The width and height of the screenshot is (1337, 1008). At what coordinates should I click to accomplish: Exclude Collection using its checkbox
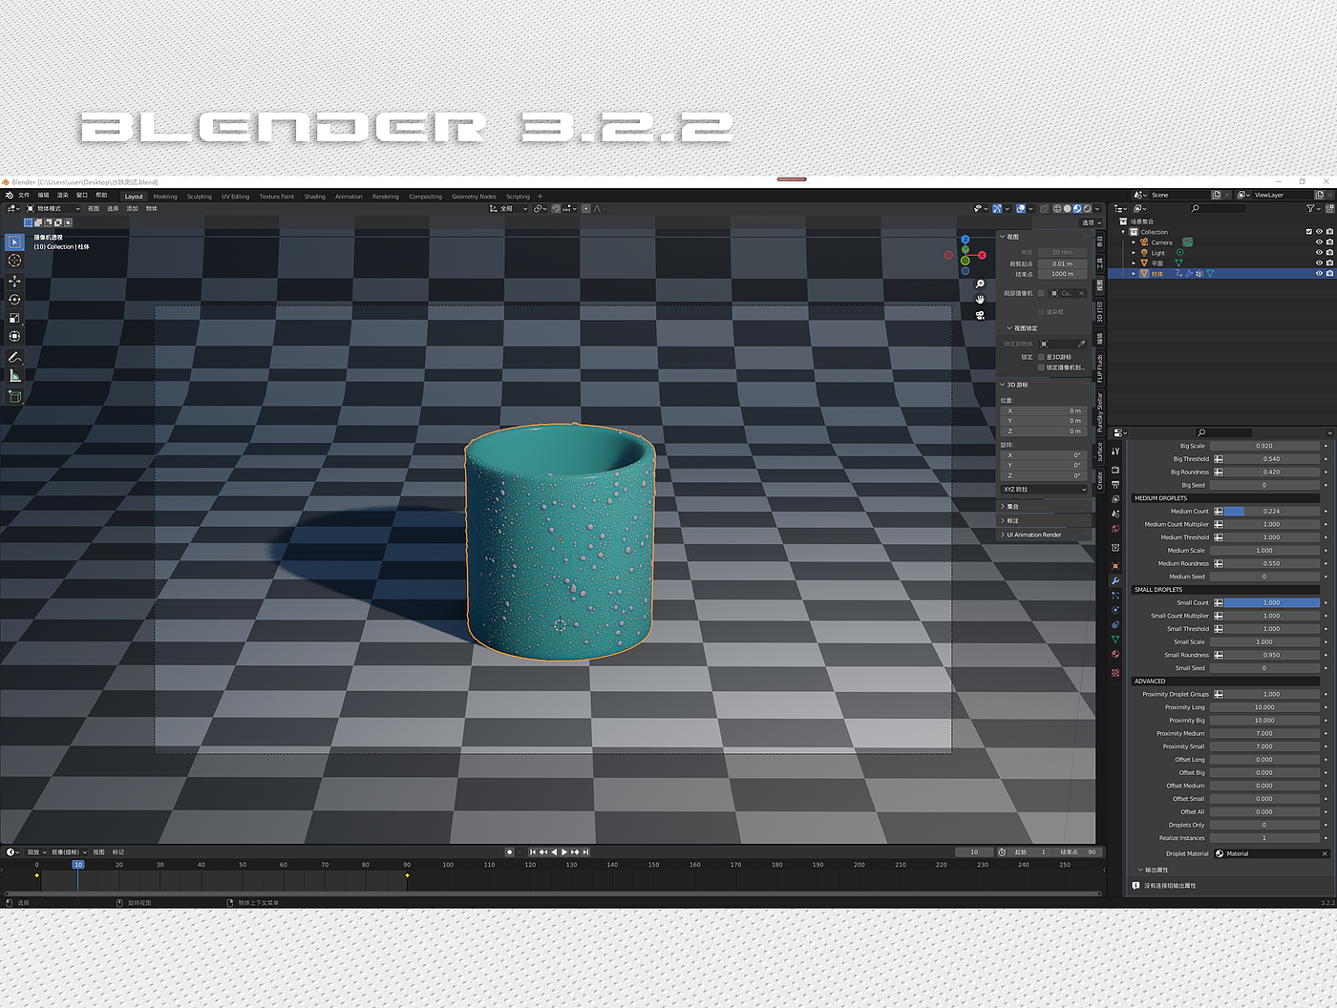point(1308,232)
